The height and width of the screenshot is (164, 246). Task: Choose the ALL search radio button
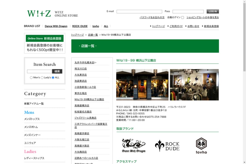[x=53, y=78]
